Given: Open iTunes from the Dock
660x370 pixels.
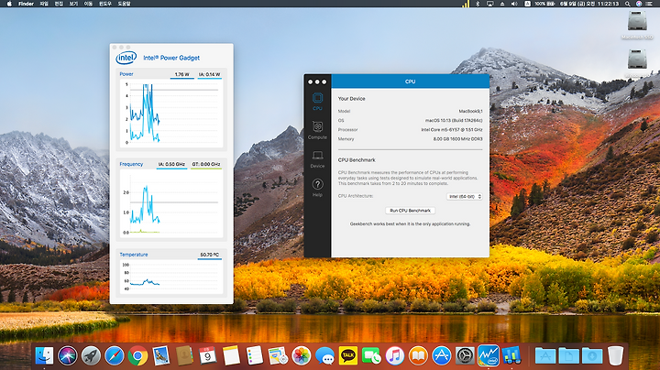Looking at the screenshot, I should 395,355.
